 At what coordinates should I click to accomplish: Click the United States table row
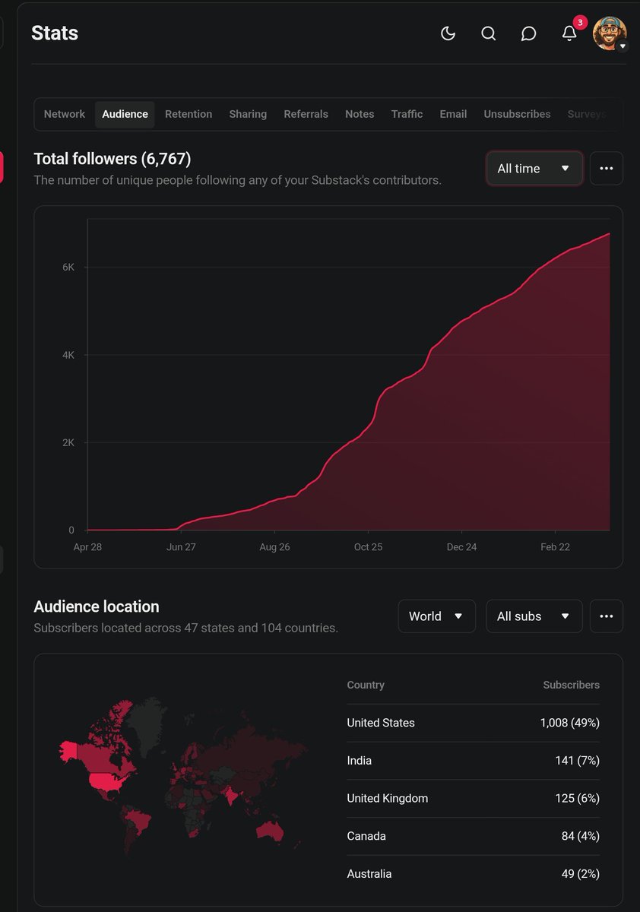click(x=474, y=723)
